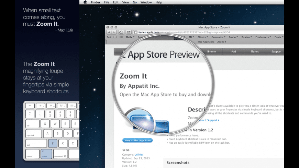
Task: Open the Apple menu
Action: (x=85, y=2)
